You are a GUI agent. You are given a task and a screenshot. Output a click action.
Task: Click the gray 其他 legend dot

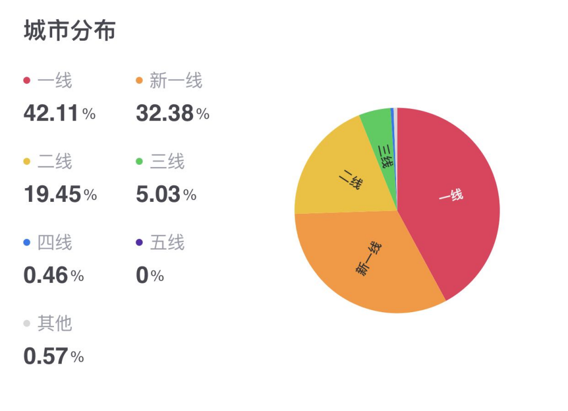pyautogui.click(x=27, y=324)
